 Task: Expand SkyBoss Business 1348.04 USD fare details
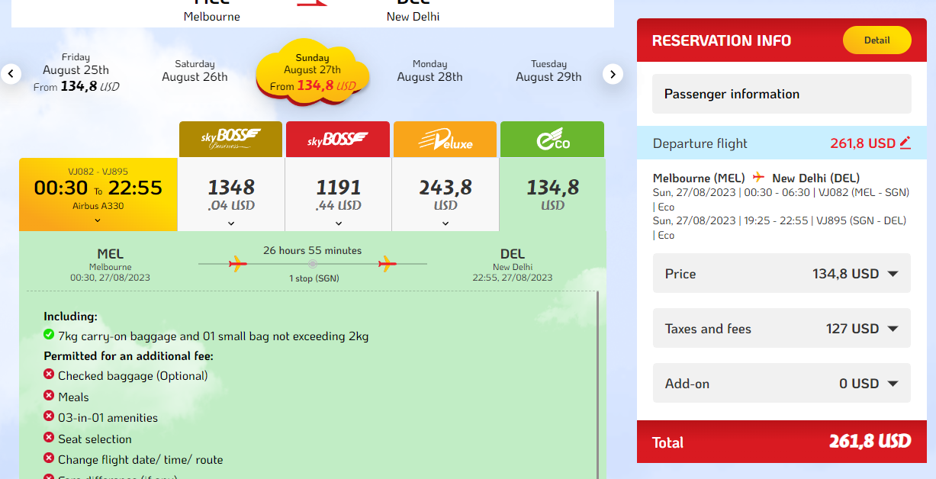231,223
